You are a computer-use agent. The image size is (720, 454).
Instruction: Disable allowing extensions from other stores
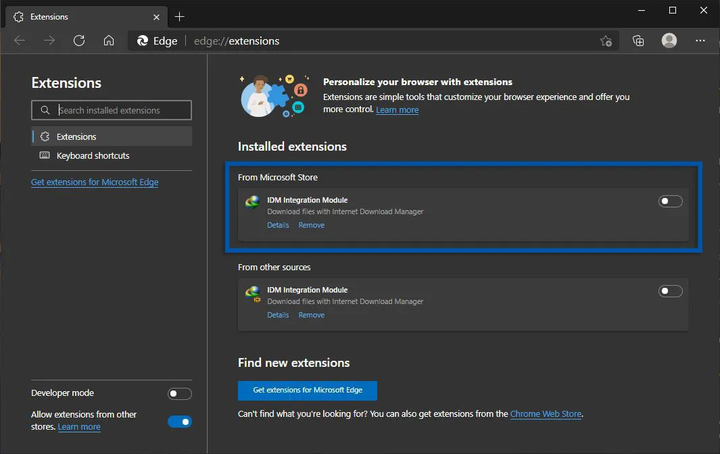pyautogui.click(x=180, y=421)
